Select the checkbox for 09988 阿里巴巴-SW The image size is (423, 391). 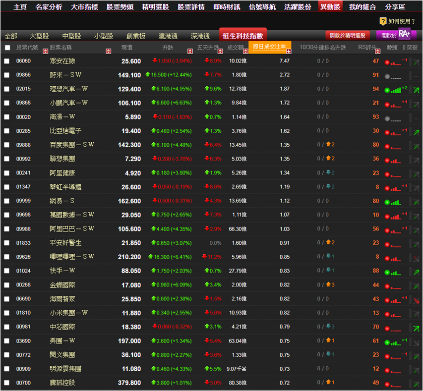[6, 229]
